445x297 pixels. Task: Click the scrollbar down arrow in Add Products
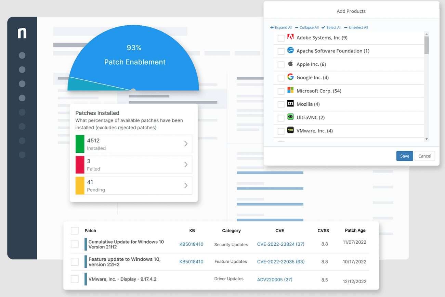coord(426,139)
